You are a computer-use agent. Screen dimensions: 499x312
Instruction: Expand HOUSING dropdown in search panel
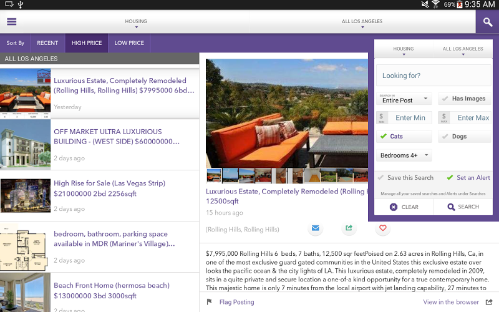click(404, 50)
